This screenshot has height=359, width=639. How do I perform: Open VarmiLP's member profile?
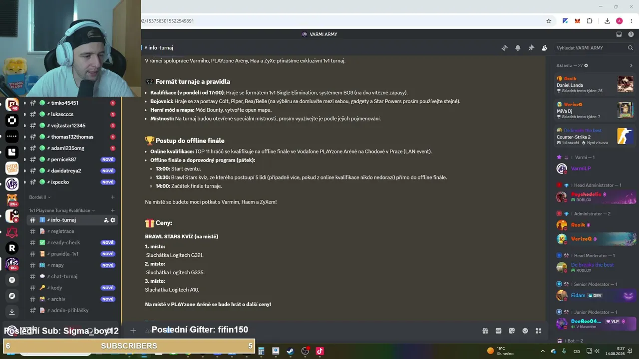(596, 169)
